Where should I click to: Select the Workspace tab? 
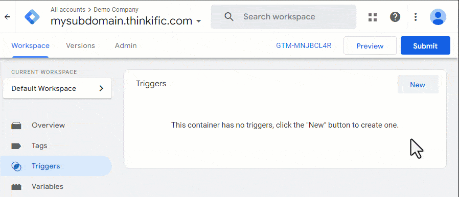[30, 45]
